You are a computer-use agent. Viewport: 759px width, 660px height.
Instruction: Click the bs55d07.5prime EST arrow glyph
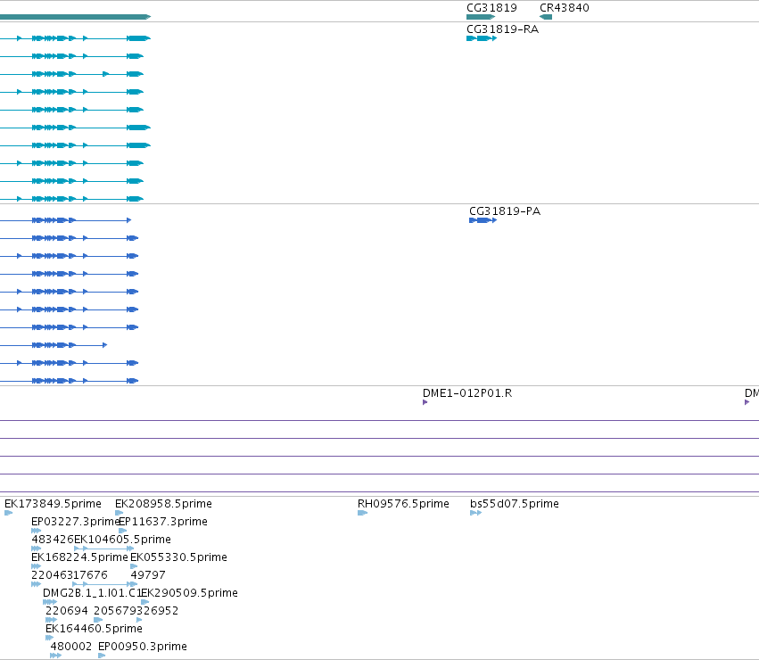click(x=475, y=513)
